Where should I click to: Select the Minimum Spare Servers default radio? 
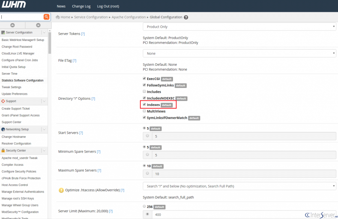[x=145, y=147]
